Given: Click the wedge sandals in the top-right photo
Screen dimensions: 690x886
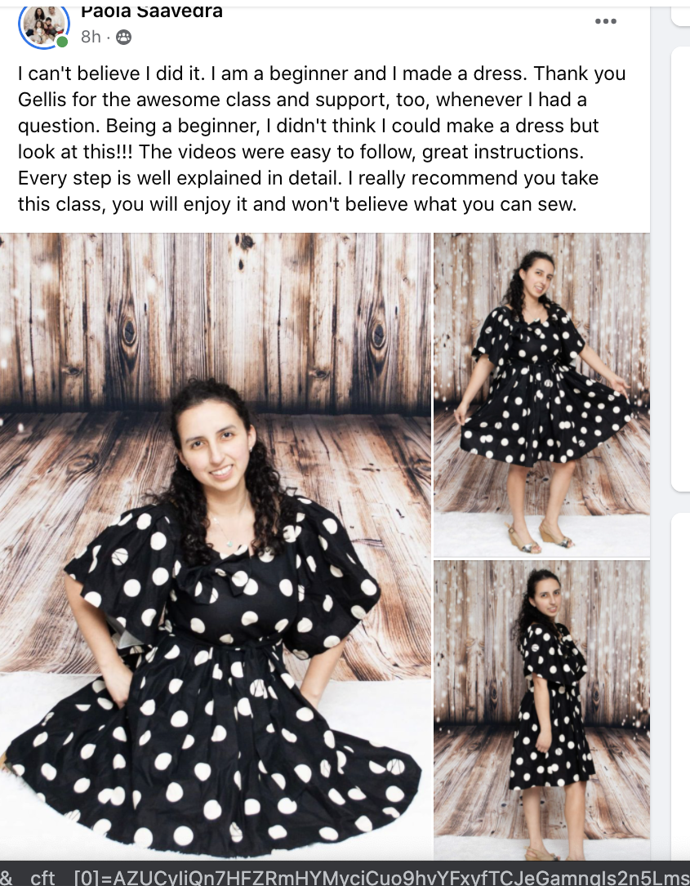Looking at the screenshot, I should click(x=541, y=538).
